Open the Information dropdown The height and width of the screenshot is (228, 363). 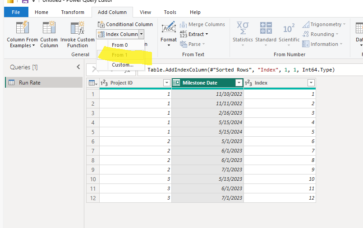tap(322, 44)
